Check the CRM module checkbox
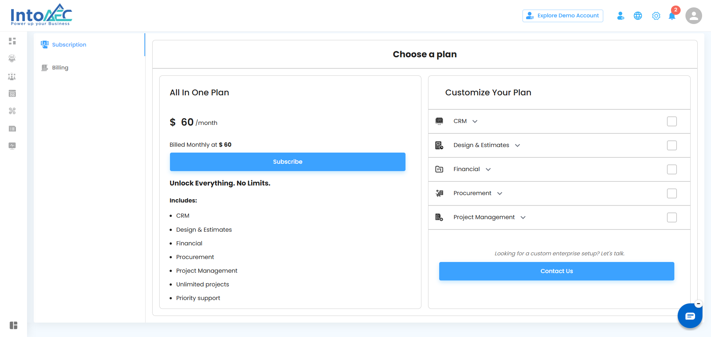Image resolution: width=711 pixels, height=337 pixels. [671, 122]
